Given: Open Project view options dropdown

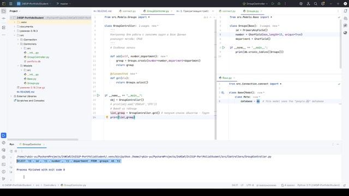Looking at the screenshot, I should click(x=15, y=11).
